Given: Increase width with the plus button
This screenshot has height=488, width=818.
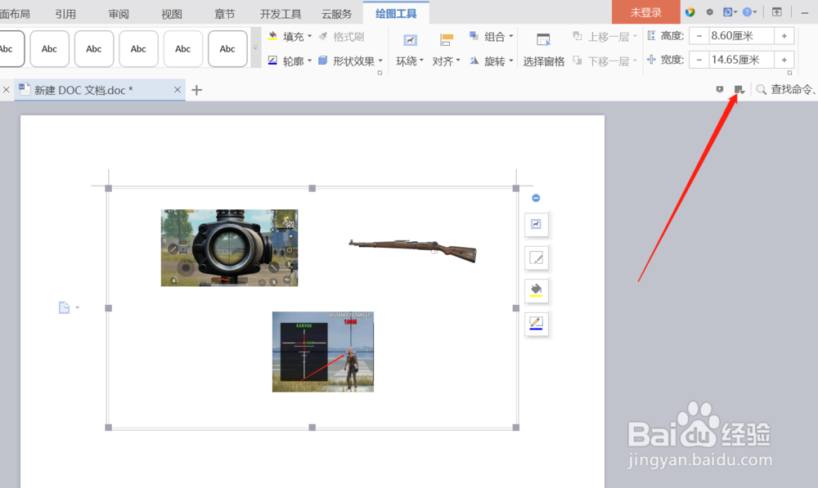Looking at the screenshot, I should tap(784, 60).
